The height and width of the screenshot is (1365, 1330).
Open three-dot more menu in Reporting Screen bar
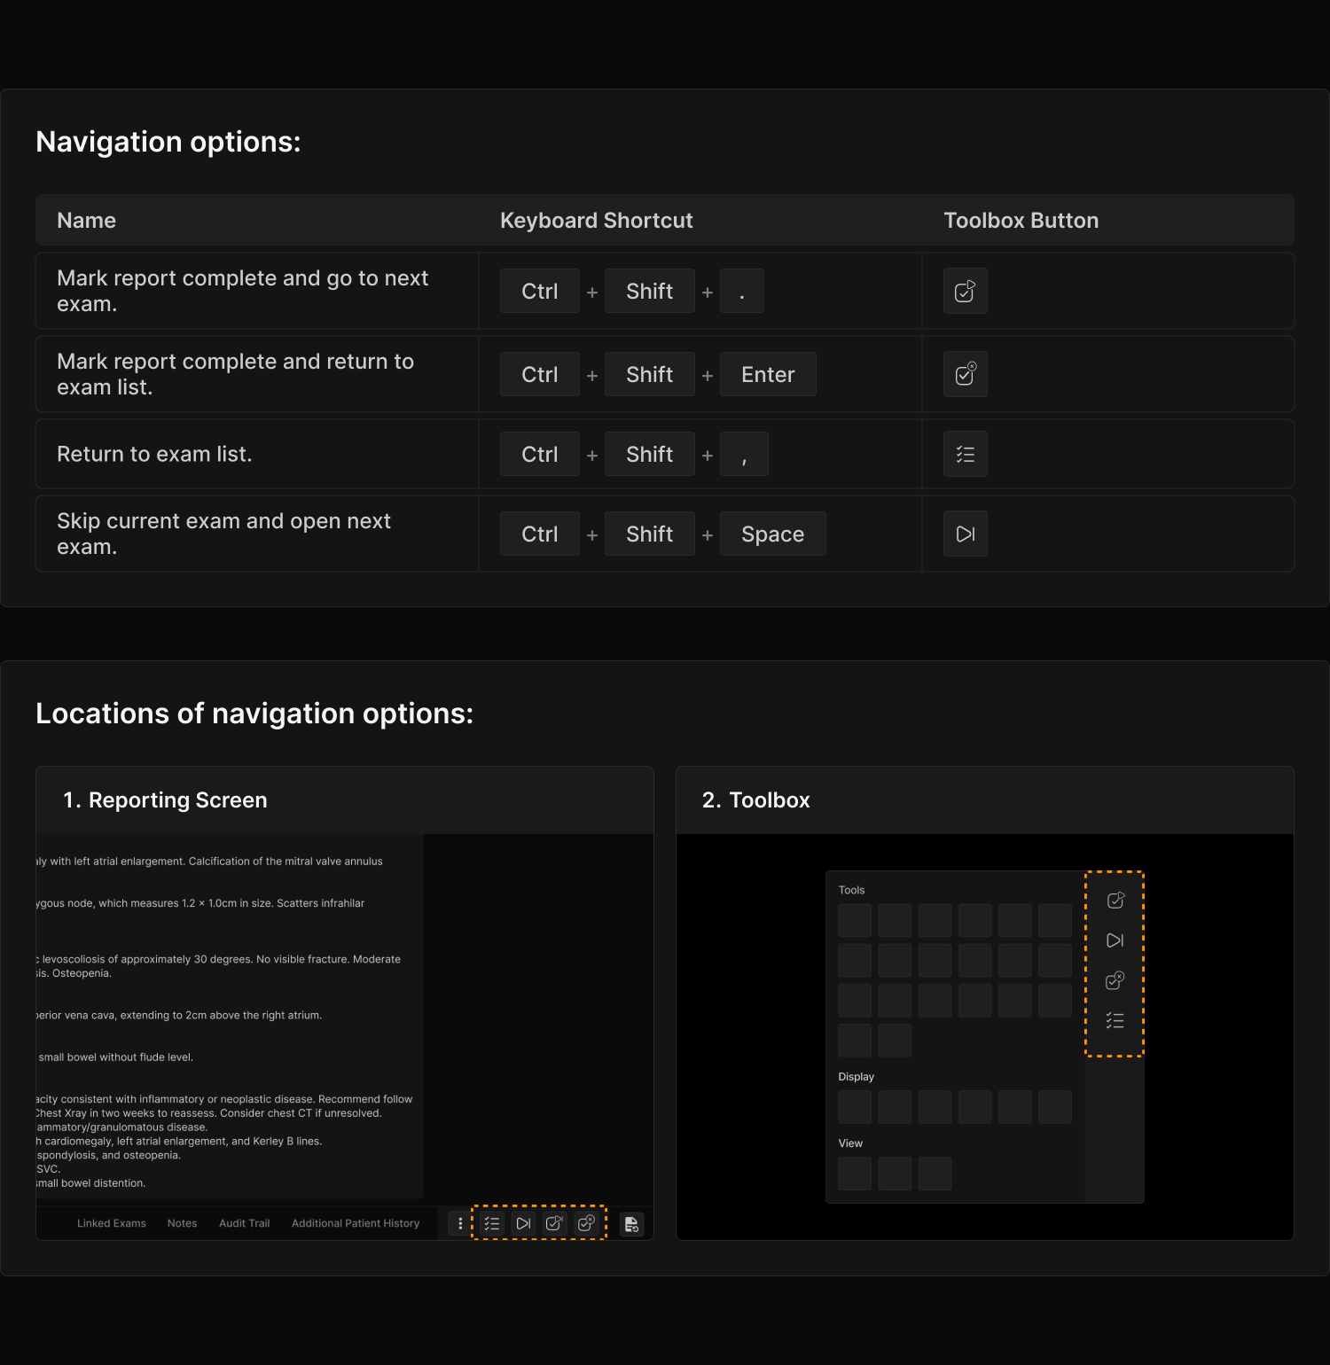click(460, 1223)
